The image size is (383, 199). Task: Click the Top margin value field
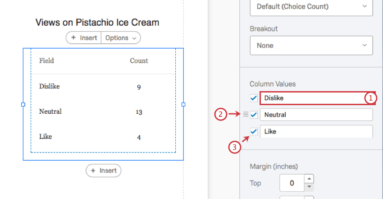pyautogui.click(x=292, y=183)
